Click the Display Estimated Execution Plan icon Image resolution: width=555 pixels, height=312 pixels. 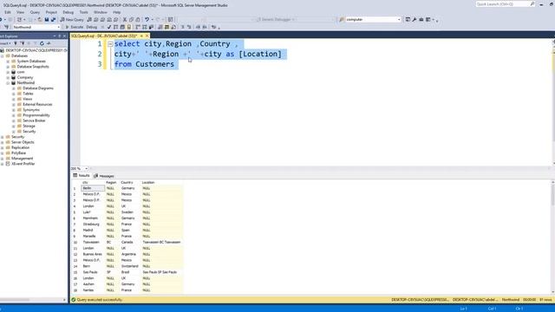[115, 27]
